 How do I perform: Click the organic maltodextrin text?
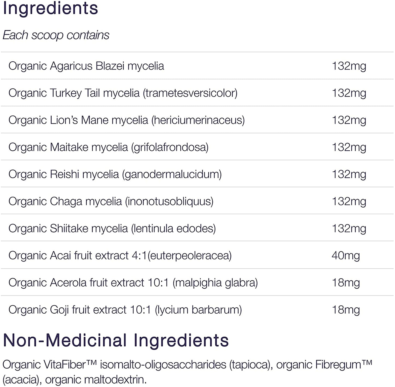pos(96,380)
